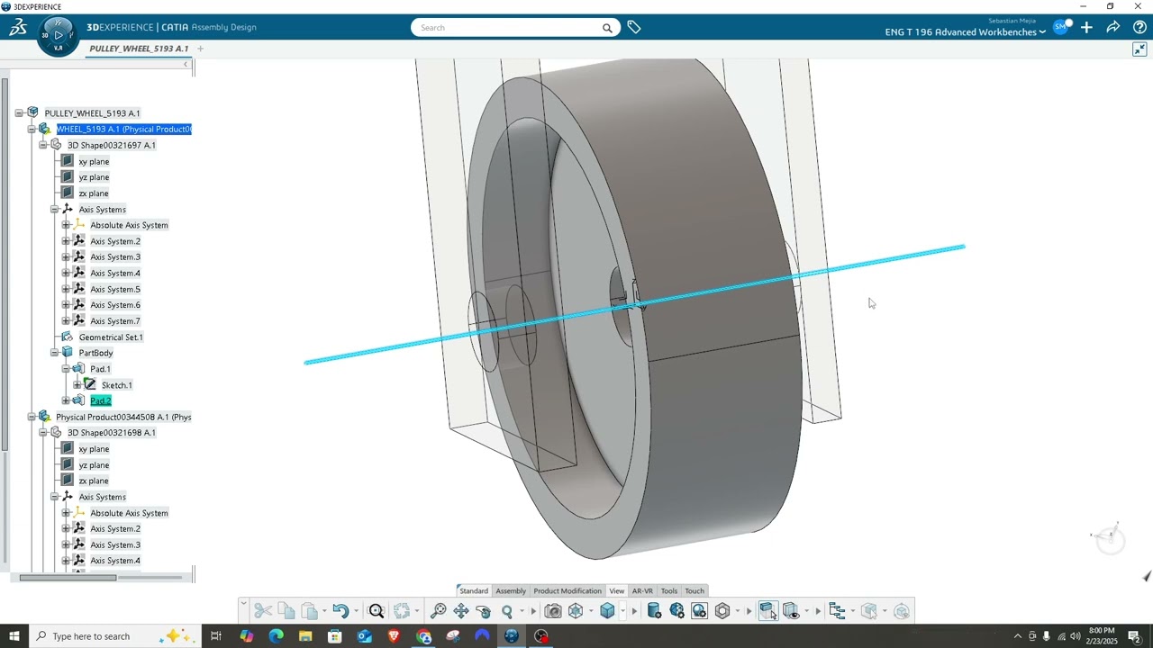Click the Zoom magnifier tool

pyautogui.click(x=507, y=611)
